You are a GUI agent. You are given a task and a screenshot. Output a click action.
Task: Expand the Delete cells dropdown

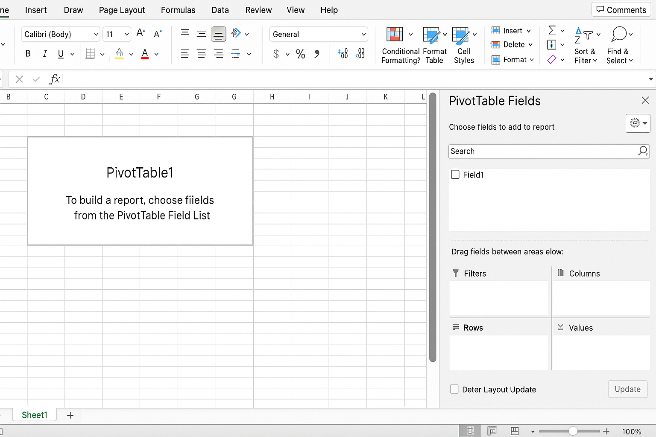click(x=530, y=44)
